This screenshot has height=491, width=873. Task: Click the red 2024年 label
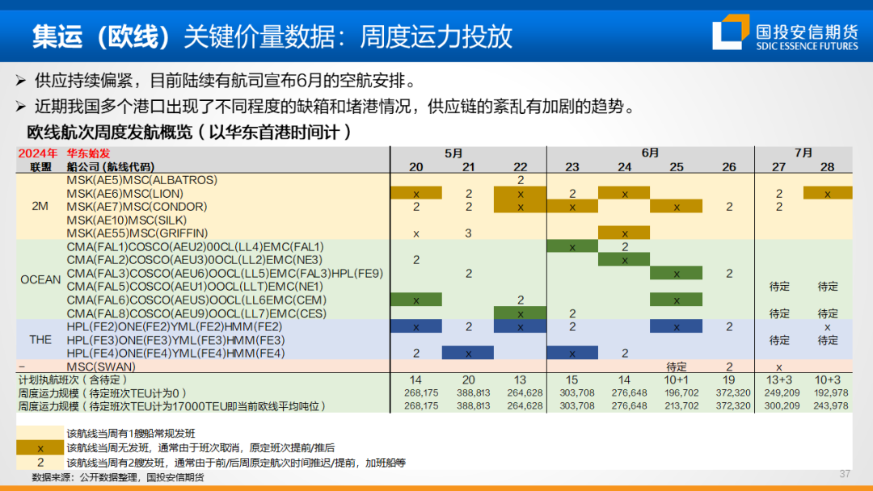[38, 153]
